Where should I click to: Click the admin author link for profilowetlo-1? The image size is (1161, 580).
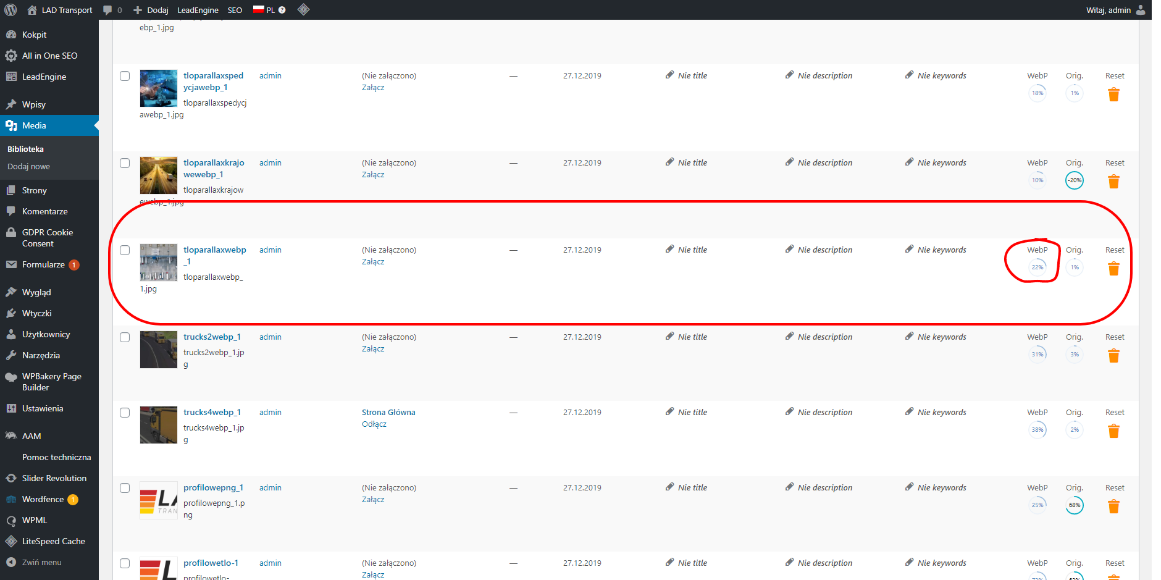coord(270,563)
